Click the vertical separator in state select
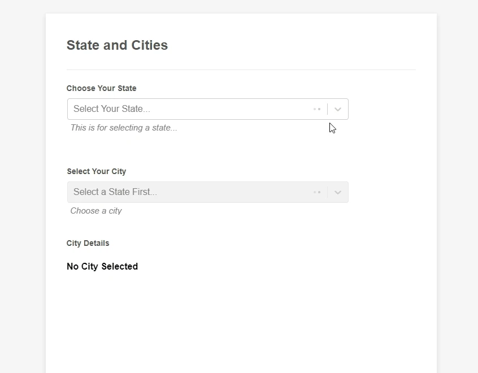478x373 pixels. 327,109
